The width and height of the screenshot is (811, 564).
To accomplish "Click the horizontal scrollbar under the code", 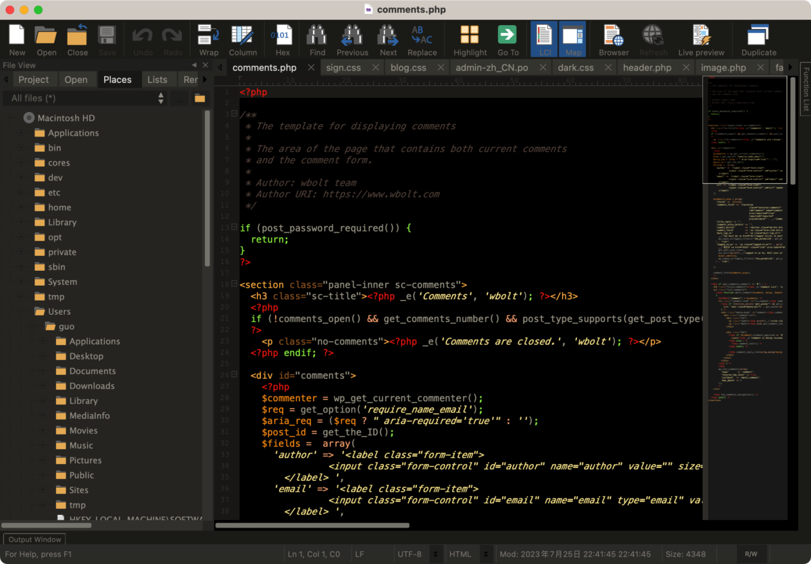I will [x=312, y=525].
